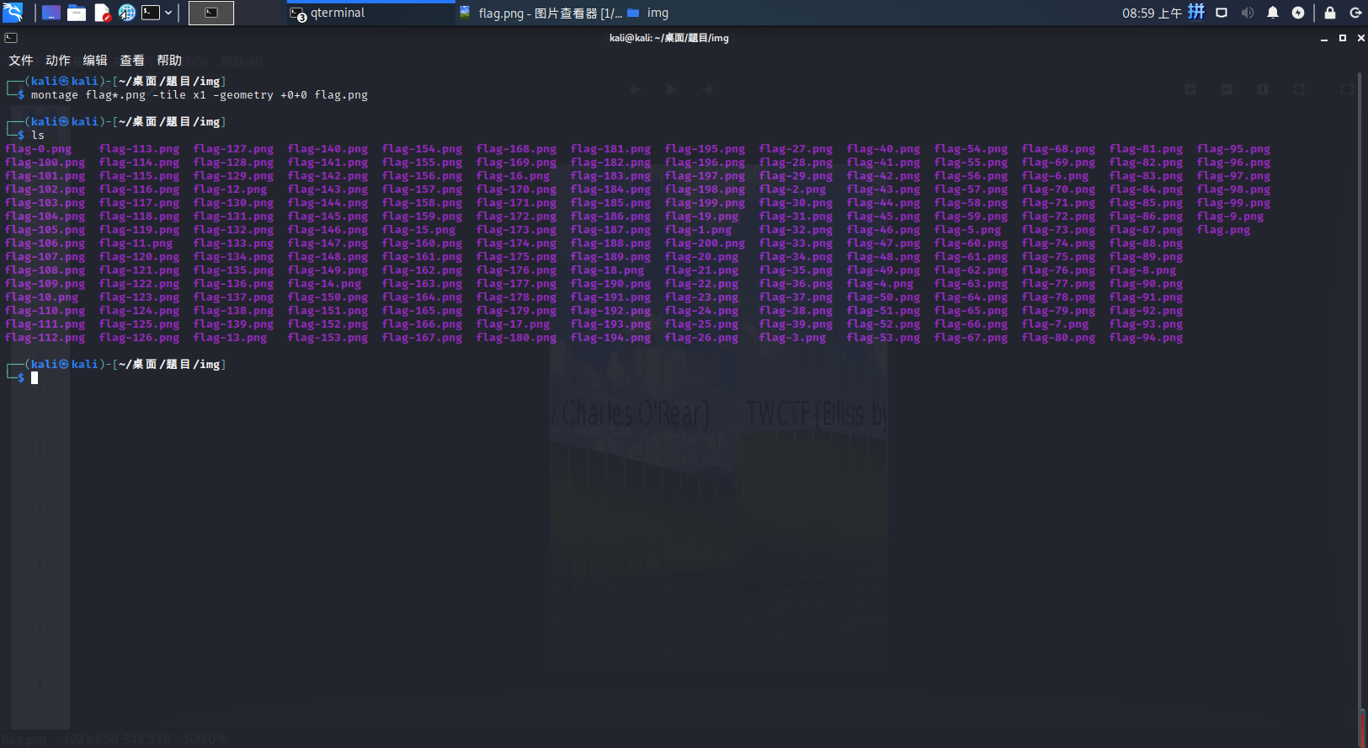Image resolution: width=1368 pixels, height=748 pixels.
Task: Open the file manager launcher
Action: [77, 13]
